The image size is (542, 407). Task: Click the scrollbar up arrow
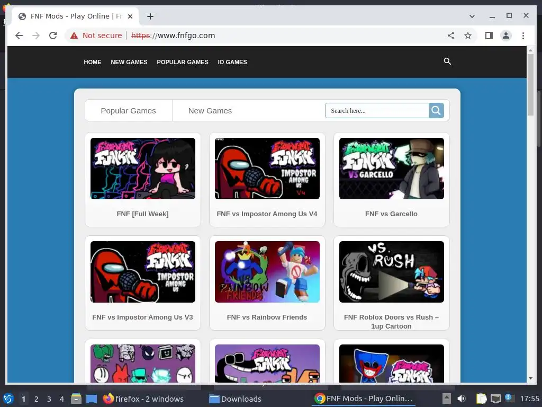[x=530, y=50]
